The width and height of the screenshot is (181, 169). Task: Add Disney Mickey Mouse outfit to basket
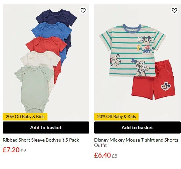click(137, 128)
